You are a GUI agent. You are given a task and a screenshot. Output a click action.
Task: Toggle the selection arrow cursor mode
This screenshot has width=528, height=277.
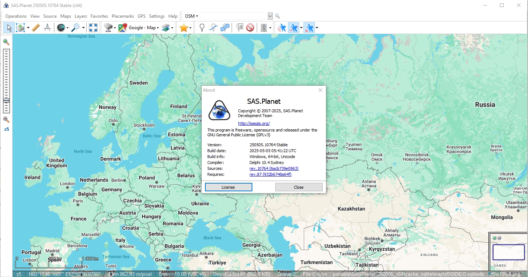(9, 28)
